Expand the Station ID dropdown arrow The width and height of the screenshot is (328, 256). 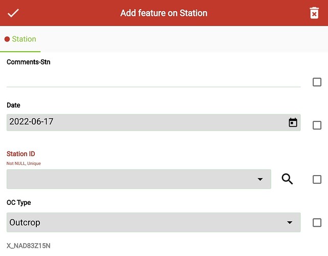260,179
